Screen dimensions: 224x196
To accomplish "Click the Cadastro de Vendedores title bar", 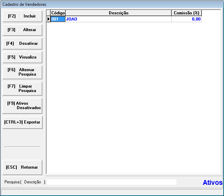I will 103,4.
